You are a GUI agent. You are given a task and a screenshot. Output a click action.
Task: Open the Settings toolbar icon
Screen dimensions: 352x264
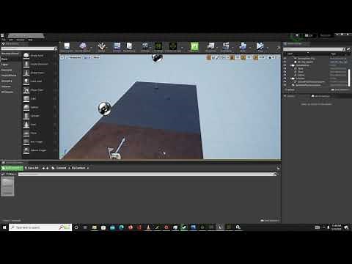click(145, 46)
